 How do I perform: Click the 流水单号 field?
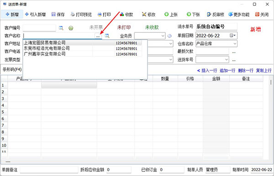pyautogui.click(x=216, y=27)
